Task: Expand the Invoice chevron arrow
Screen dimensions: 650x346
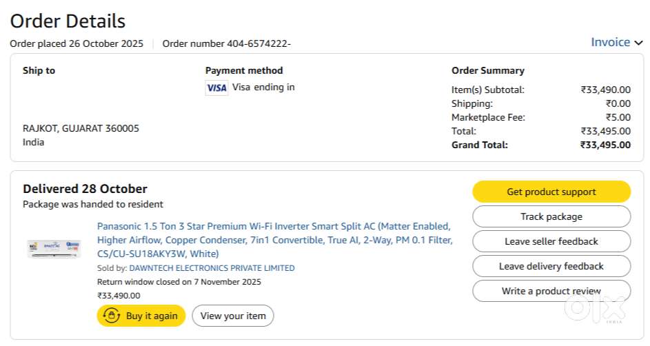Action: click(638, 43)
